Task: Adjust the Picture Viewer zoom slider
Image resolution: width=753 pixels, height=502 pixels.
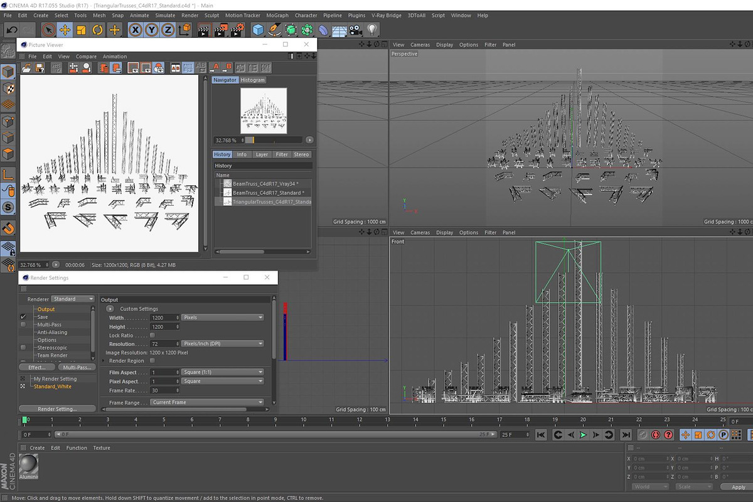Action: point(273,140)
